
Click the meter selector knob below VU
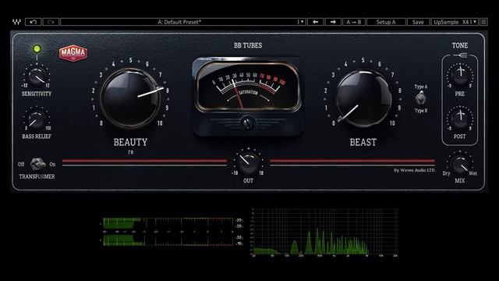tap(248, 123)
